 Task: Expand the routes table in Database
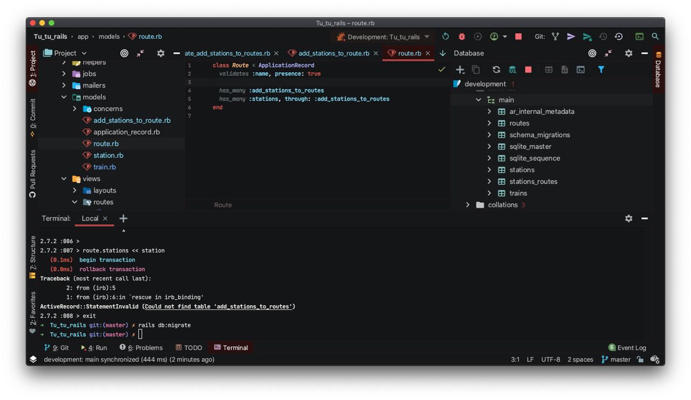pyautogui.click(x=489, y=123)
